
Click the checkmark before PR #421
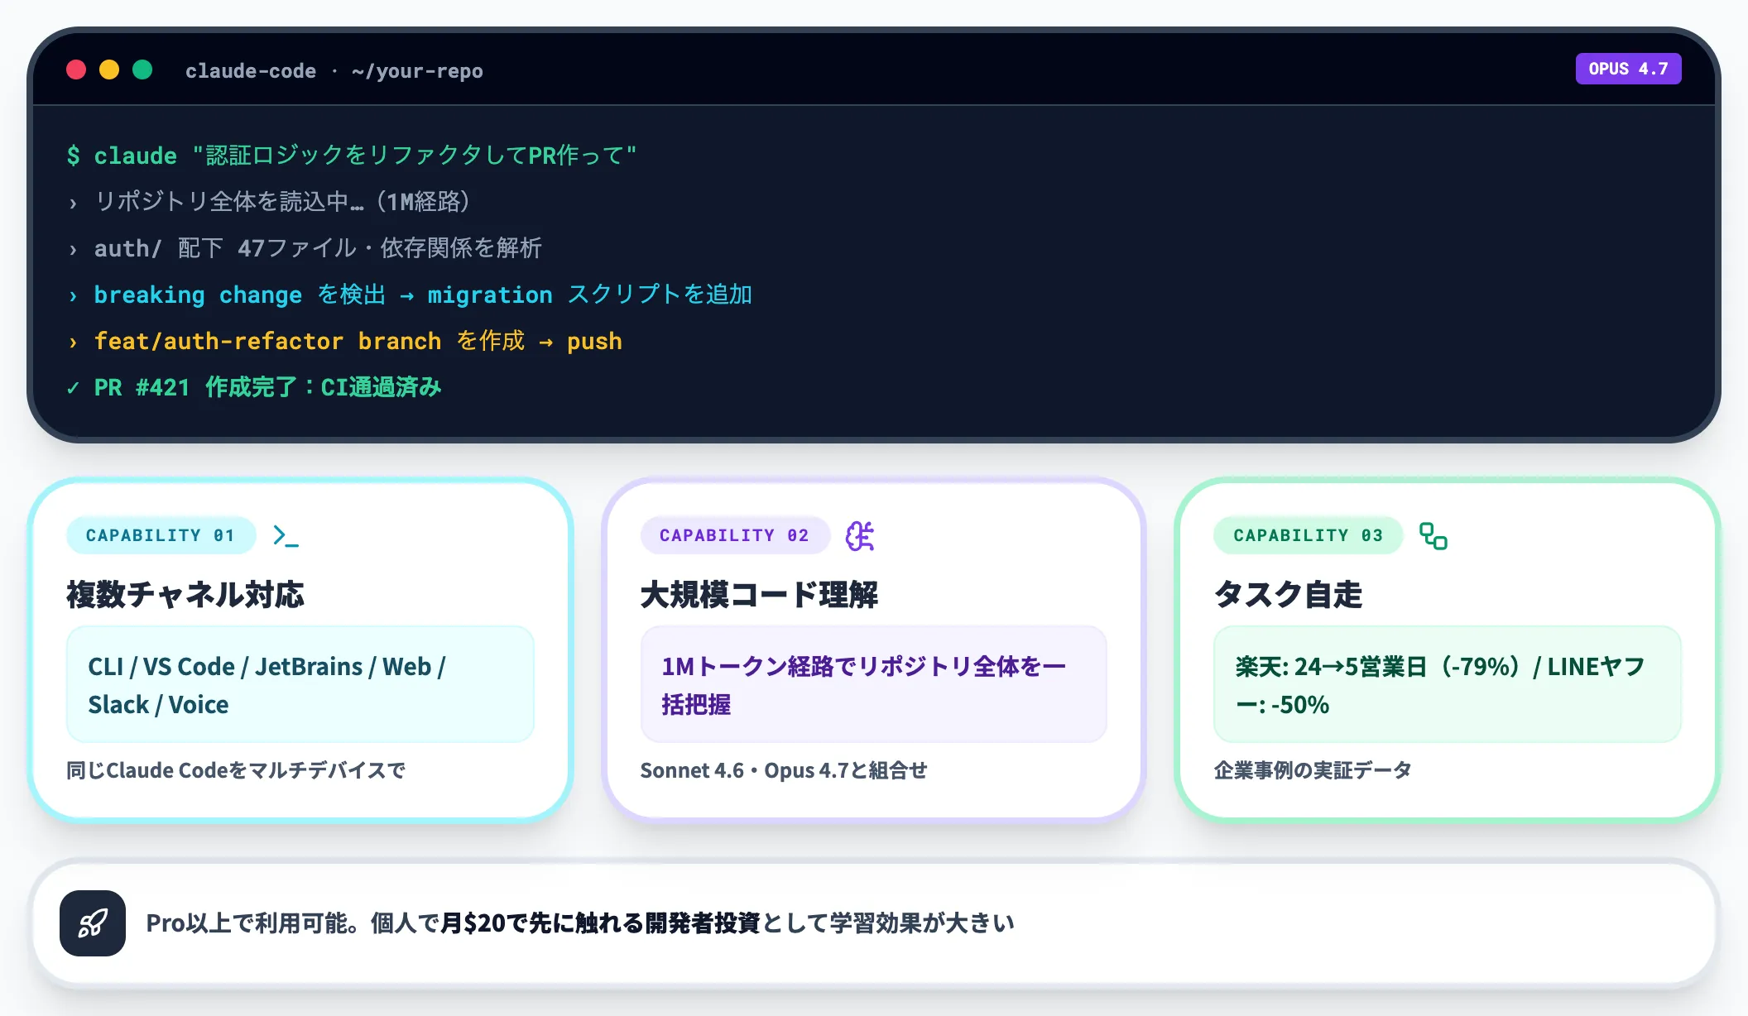74,387
